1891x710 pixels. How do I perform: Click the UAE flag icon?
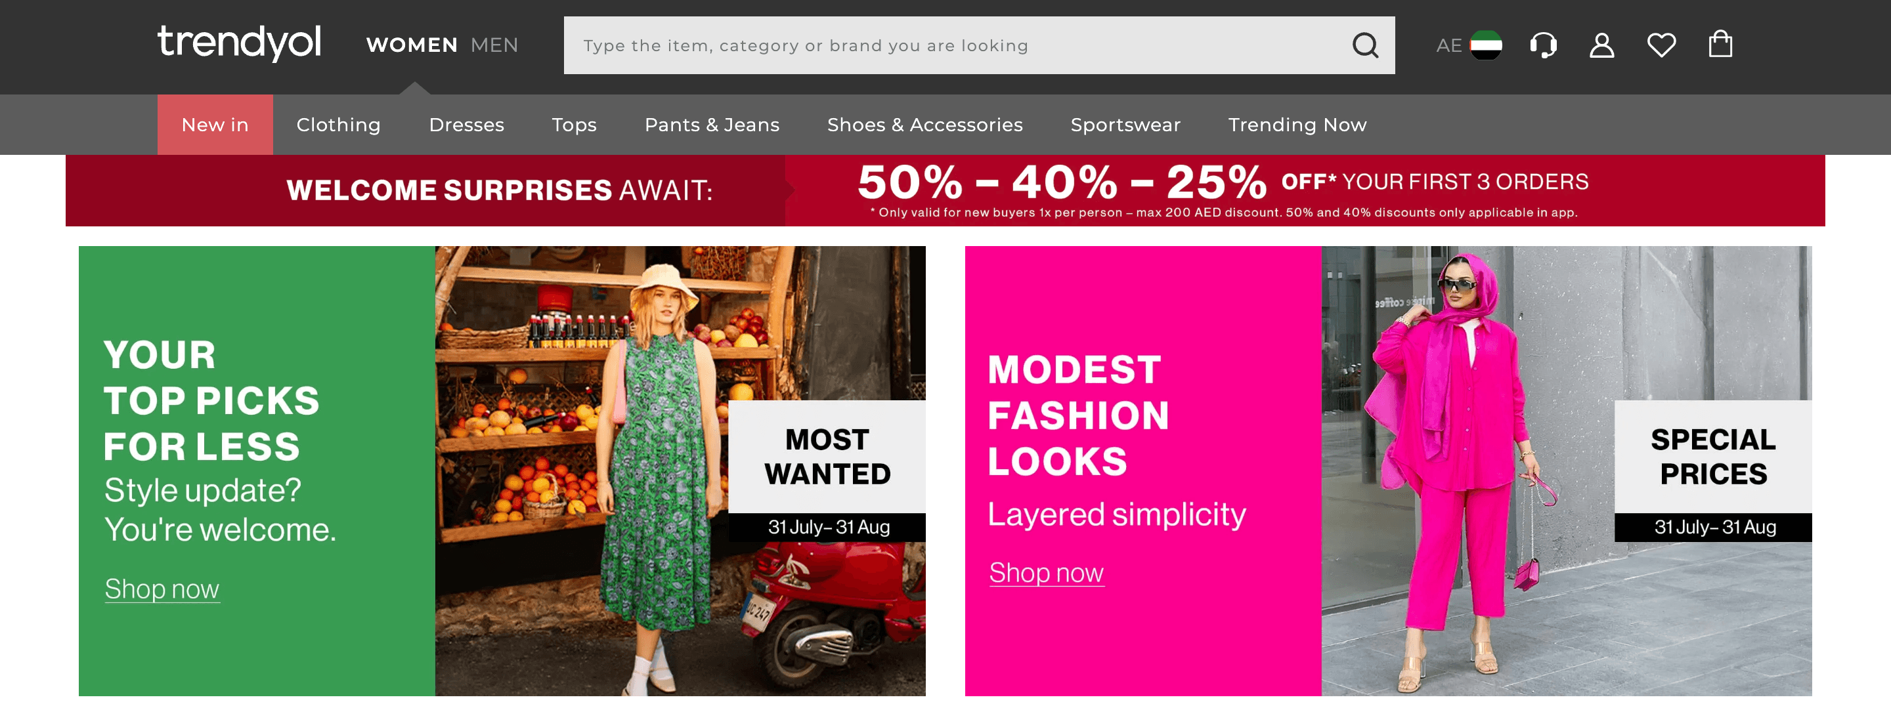(x=1486, y=45)
